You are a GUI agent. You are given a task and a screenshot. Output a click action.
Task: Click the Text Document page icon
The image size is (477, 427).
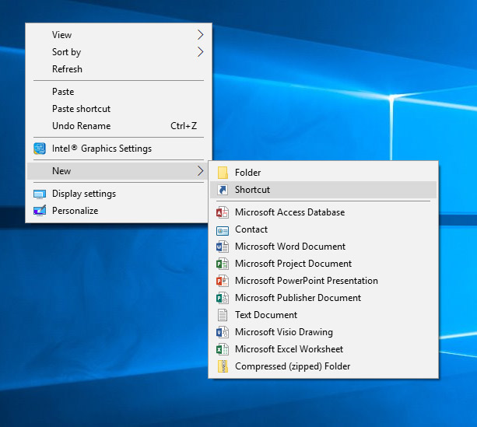(223, 315)
